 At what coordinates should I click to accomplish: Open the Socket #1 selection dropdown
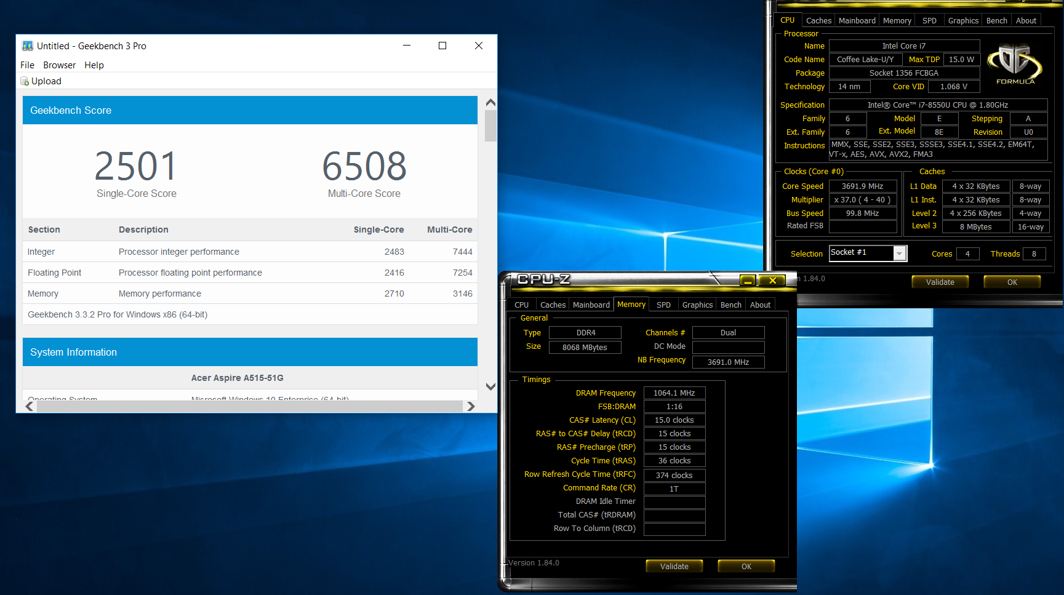(x=900, y=254)
